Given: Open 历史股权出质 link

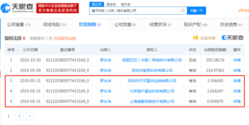Looking at the screenshot, I should point(65,38).
